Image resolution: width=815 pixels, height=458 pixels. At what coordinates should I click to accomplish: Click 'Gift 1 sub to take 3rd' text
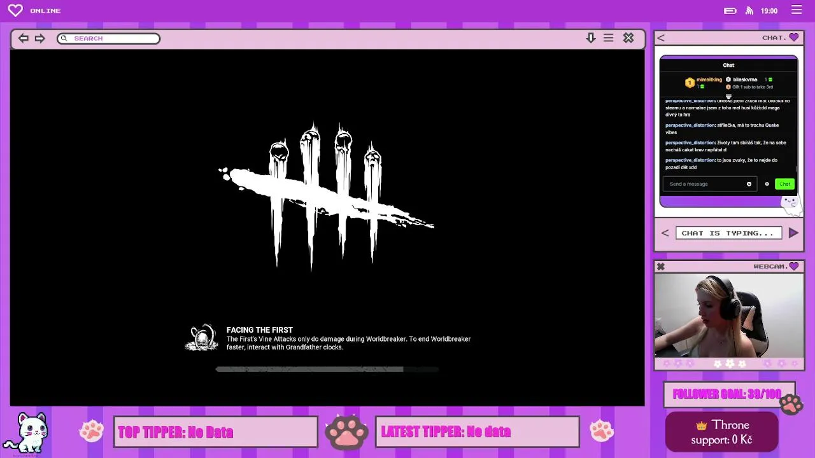(x=753, y=87)
